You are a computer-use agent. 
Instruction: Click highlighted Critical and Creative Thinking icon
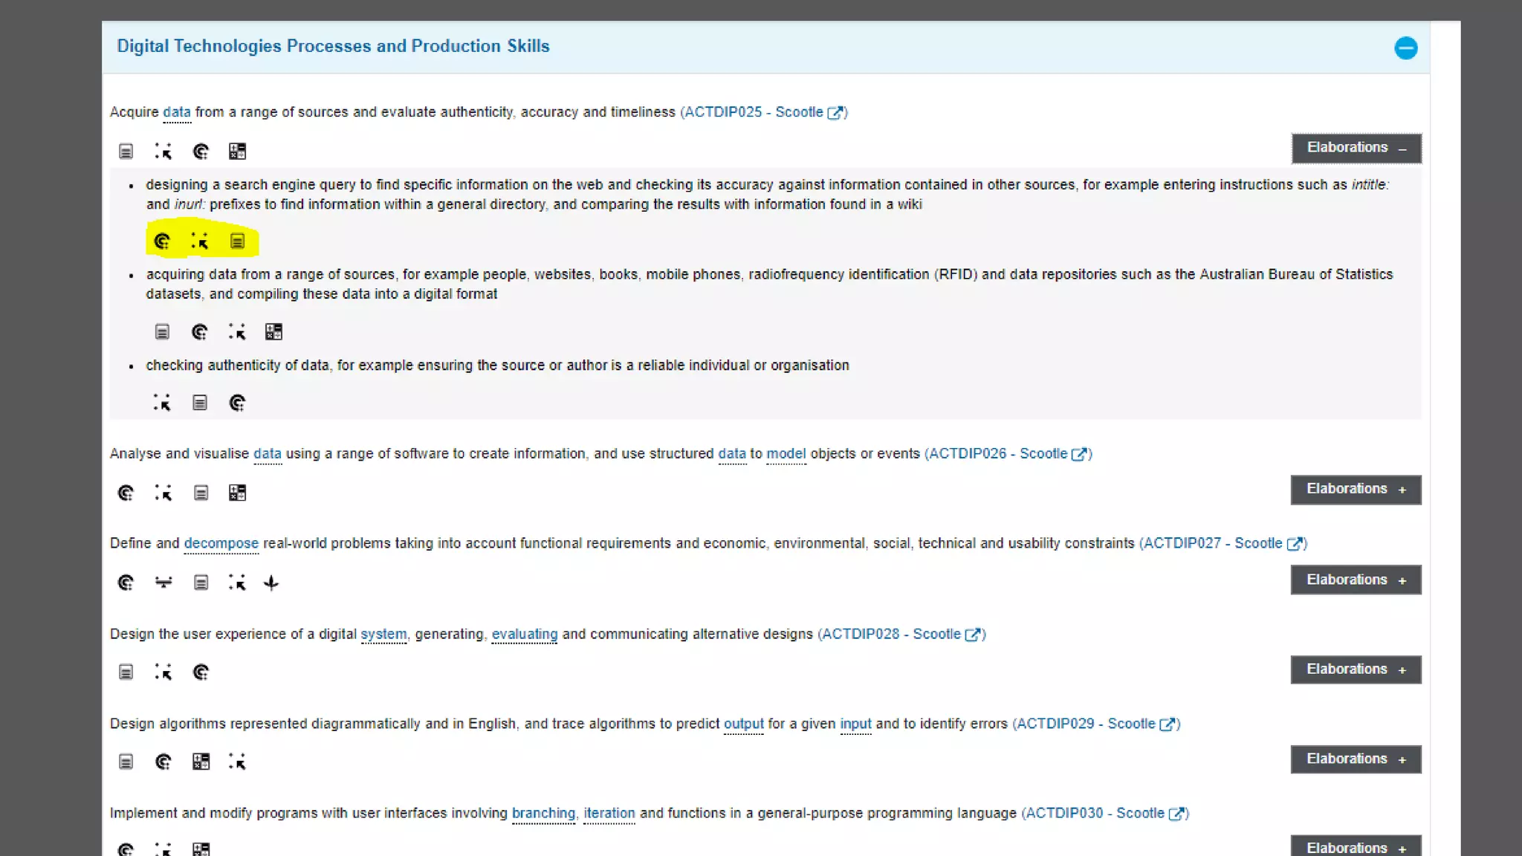[162, 241]
